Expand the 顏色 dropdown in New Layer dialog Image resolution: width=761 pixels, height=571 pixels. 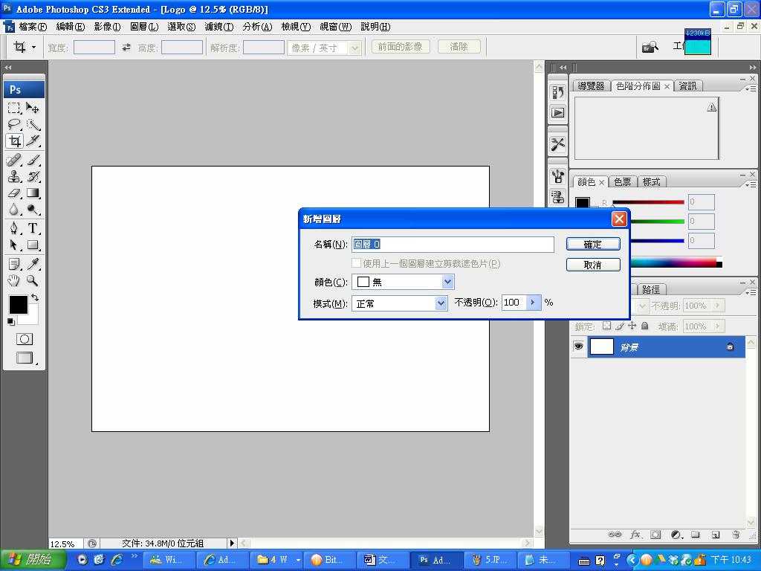[447, 282]
